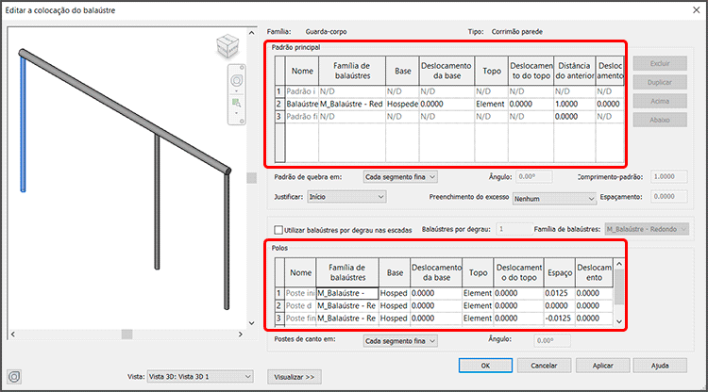Image resolution: width=708 pixels, height=392 pixels.
Task: Expand the Postes de canto em dropdown
Action: (x=400, y=340)
